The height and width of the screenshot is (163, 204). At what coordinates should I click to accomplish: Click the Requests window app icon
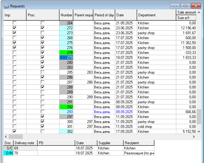[x=6, y=6]
